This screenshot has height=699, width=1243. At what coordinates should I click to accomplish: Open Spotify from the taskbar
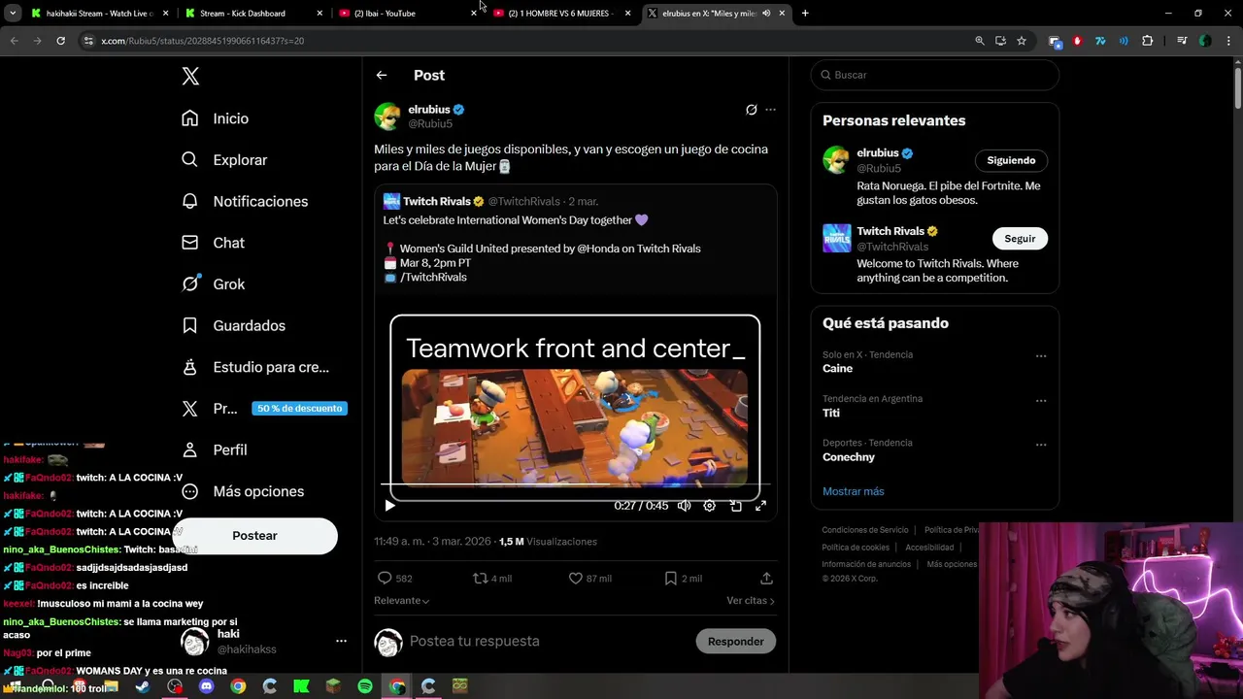pos(365,686)
